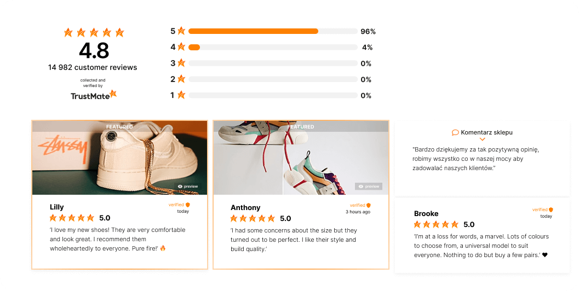Viewport: 579px width, 291px height.
Task: Click the preview eye on the Stussy shoe photo
Action: [180, 187]
